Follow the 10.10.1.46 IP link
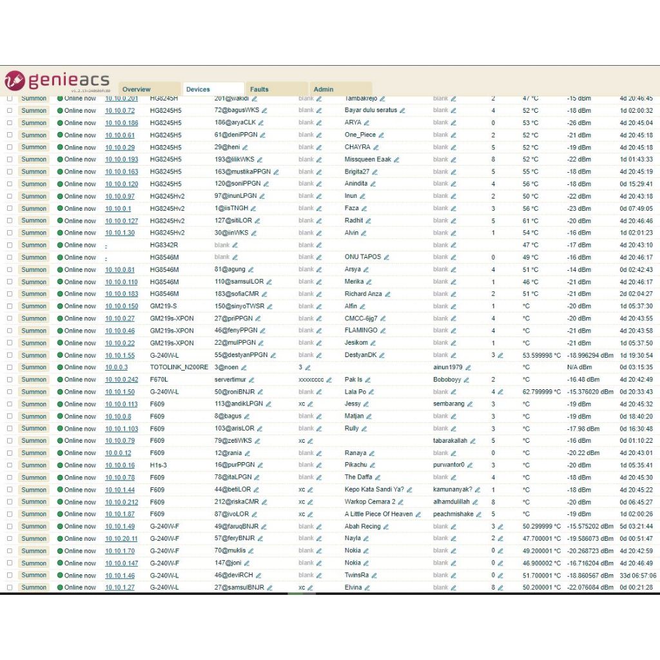Image resolution: width=660 pixels, height=660 pixels. coord(120,576)
